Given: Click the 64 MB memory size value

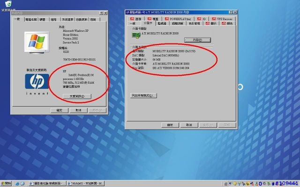Looking at the screenshot, I should pyautogui.click(x=156, y=59).
